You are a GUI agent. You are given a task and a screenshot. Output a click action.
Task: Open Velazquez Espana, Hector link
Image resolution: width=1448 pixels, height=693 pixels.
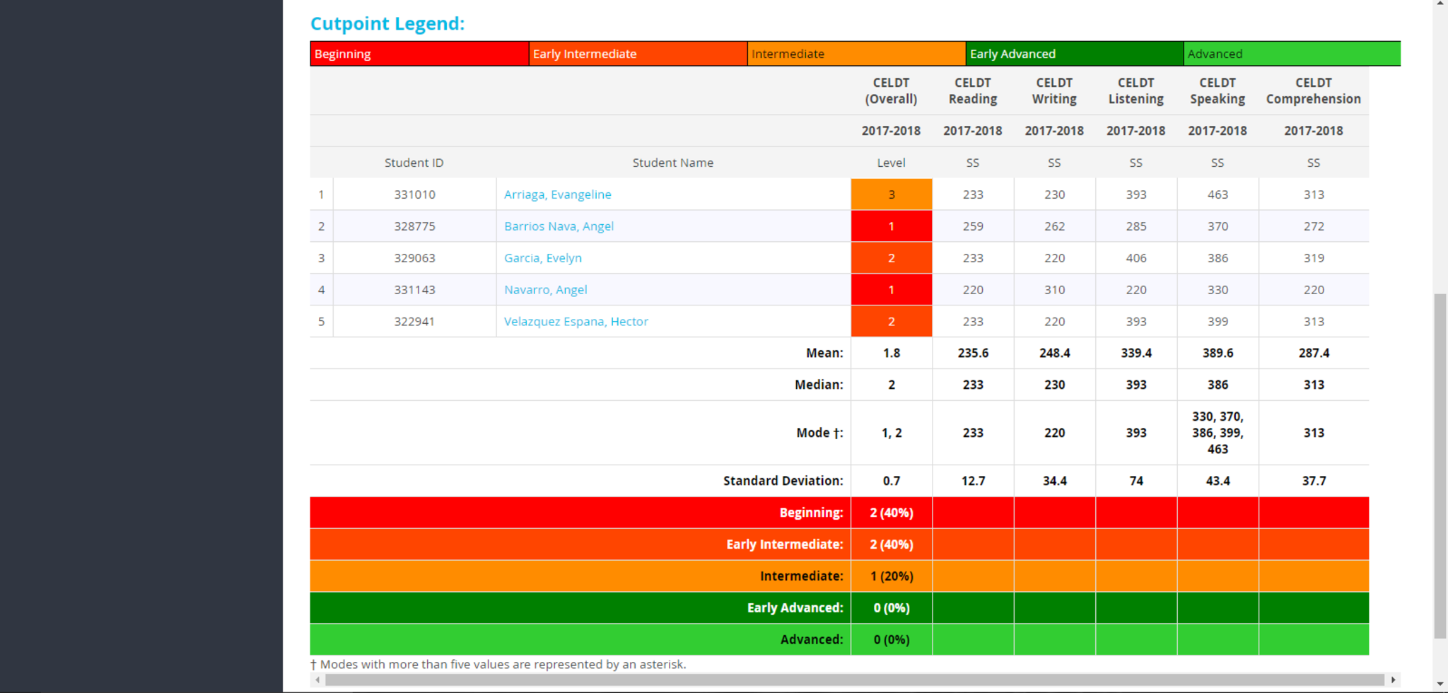(576, 322)
